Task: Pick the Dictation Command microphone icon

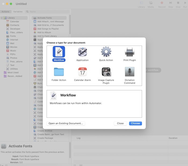Action: click(130, 72)
